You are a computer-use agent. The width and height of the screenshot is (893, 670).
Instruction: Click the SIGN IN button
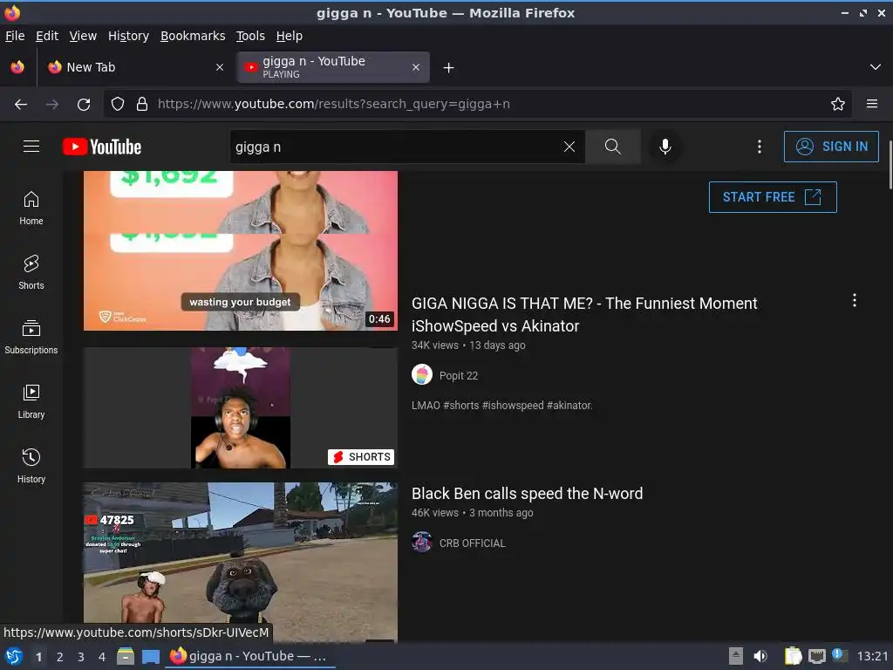(831, 147)
